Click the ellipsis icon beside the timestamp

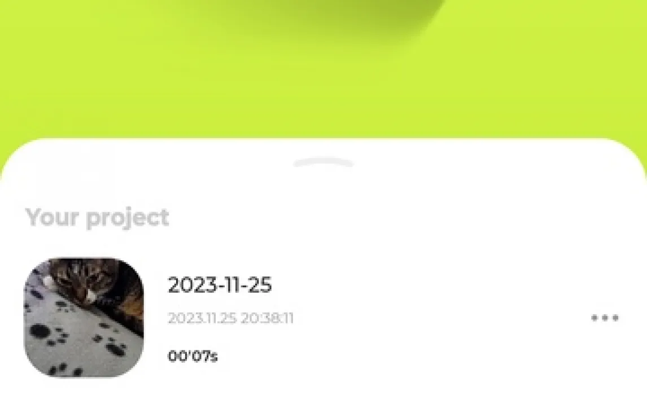click(605, 318)
